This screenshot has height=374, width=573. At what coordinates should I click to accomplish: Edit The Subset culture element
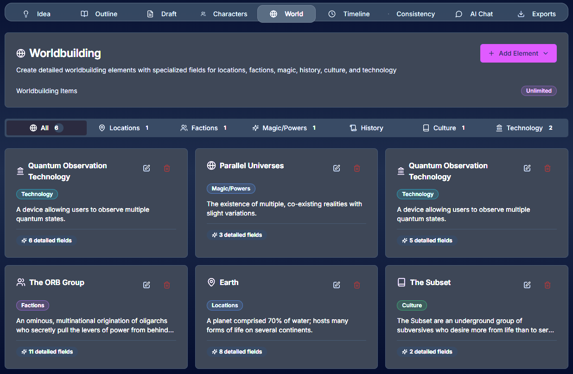pyautogui.click(x=527, y=285)
